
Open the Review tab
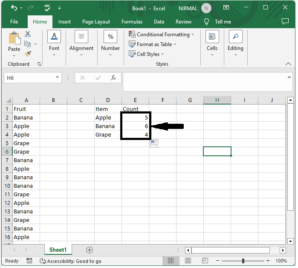pyautogui.click(x=183, y=22)
